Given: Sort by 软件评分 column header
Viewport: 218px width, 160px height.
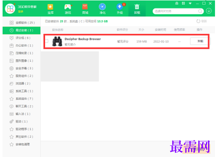Looking at the screenshot, I should (122, 30).
